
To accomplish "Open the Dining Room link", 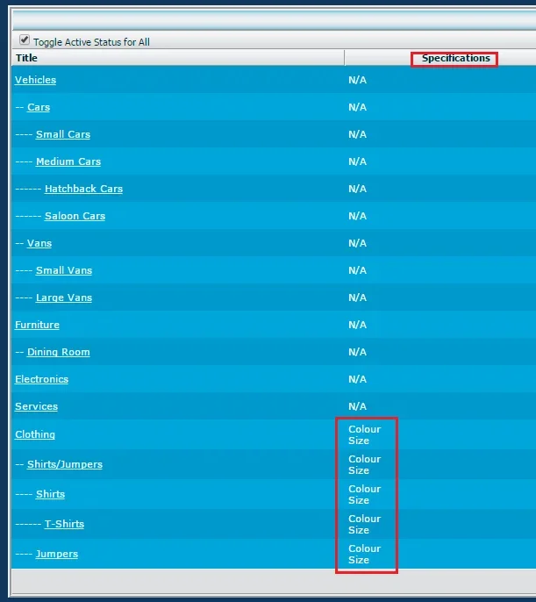I will coord(58,352).
